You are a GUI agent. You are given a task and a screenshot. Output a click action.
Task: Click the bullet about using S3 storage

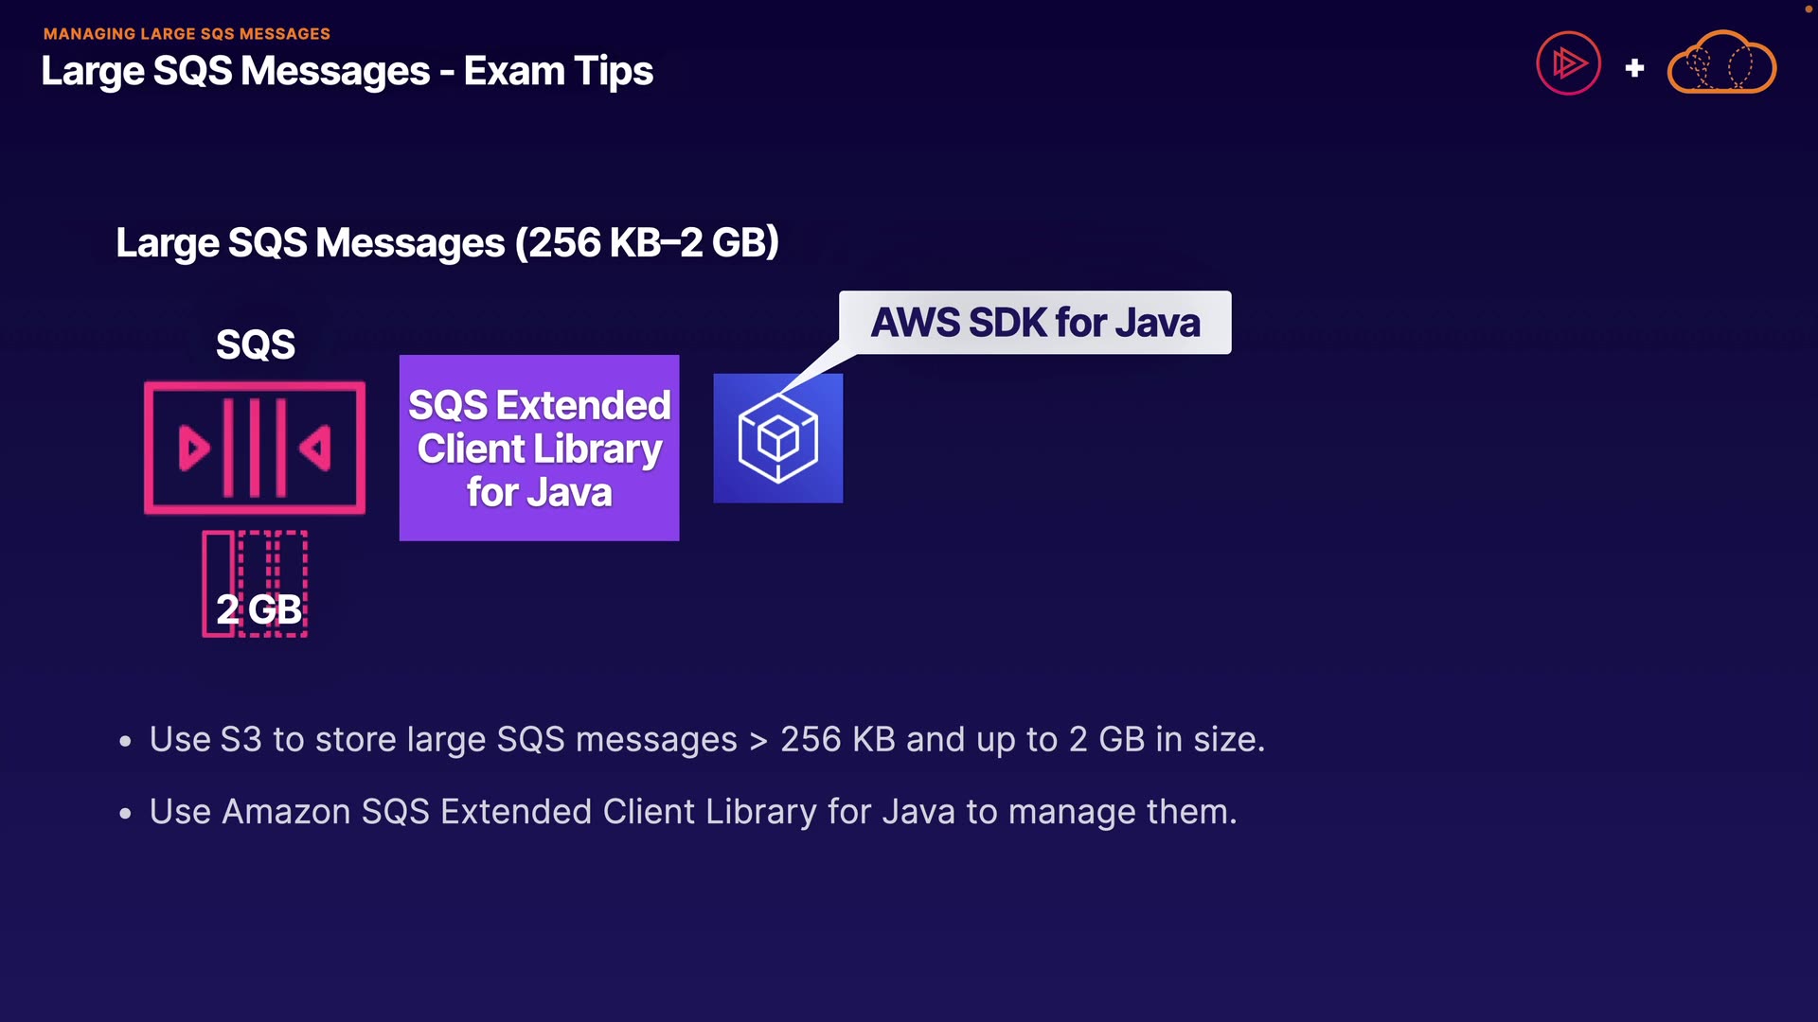coord(706,739)
